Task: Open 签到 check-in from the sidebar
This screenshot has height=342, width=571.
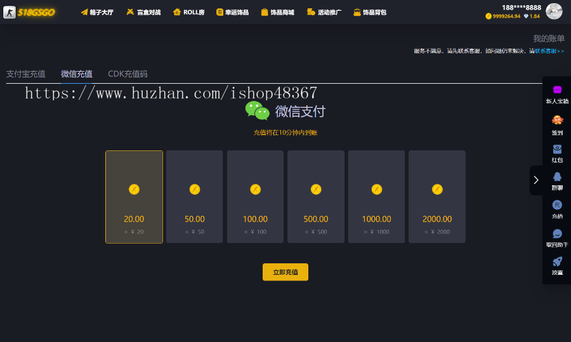Action: point(557,125)
